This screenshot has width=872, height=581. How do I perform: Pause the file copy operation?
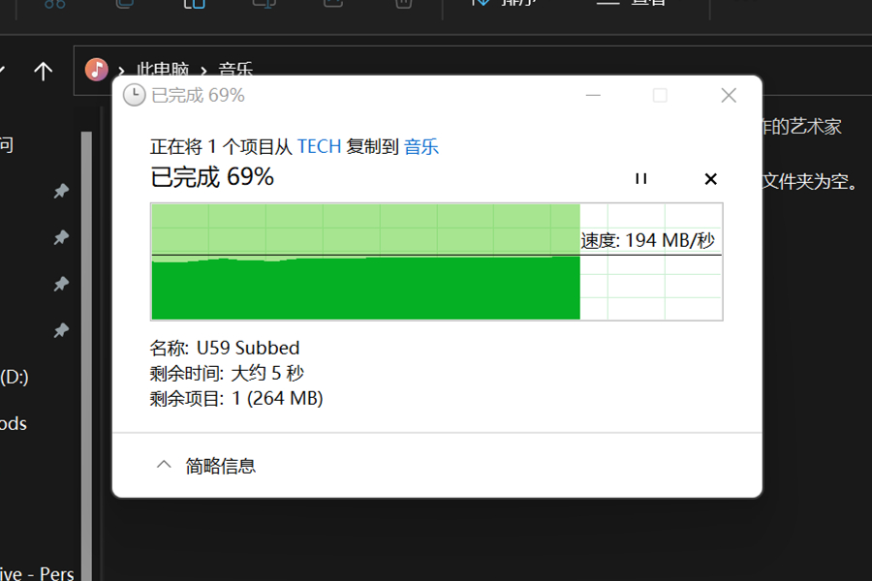coord(640,179)
